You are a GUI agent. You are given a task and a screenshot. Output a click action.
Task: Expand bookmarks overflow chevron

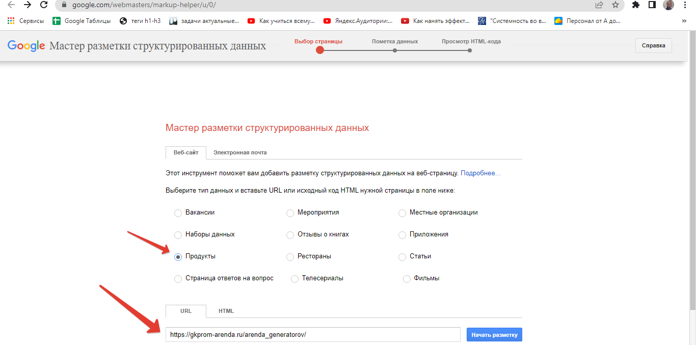click(x=684, y=21)
